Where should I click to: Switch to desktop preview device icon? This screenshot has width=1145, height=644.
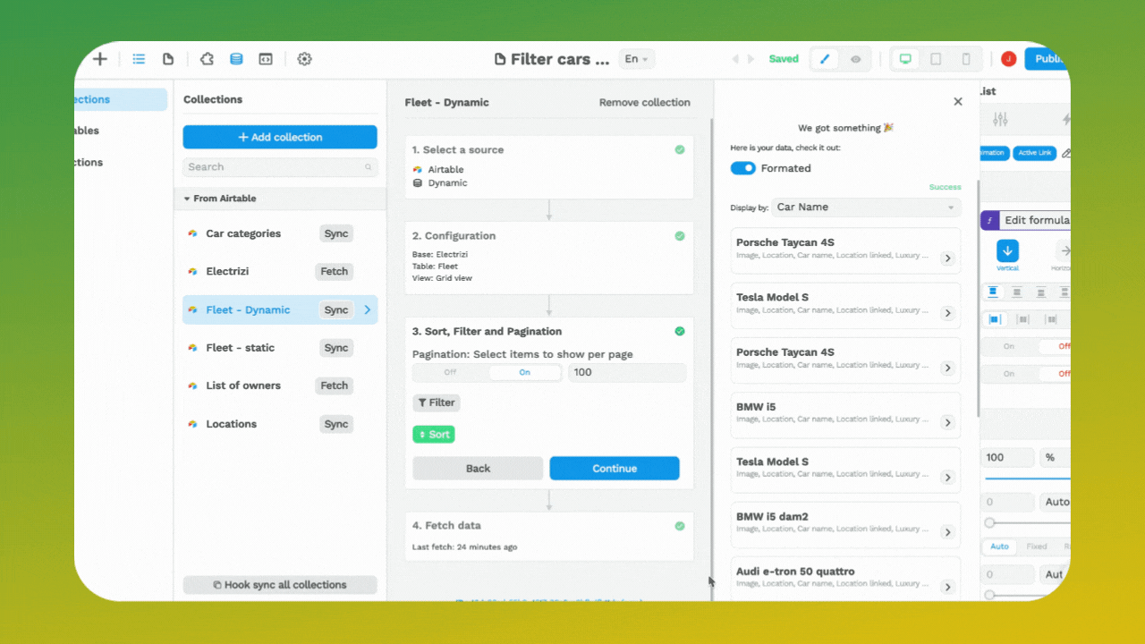point(905,59)
